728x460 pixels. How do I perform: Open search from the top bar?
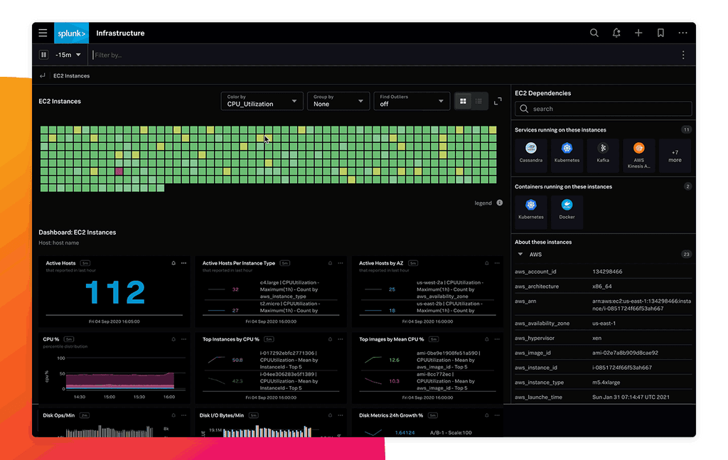pos(594,33)
